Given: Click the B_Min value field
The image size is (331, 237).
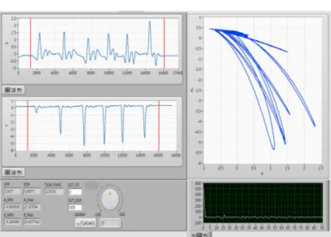Looking at the screenshot, I should [x=12, y=222].
